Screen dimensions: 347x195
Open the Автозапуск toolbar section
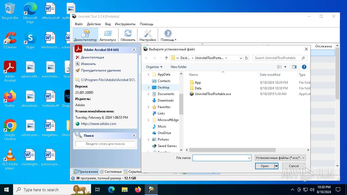click(108, 35)
